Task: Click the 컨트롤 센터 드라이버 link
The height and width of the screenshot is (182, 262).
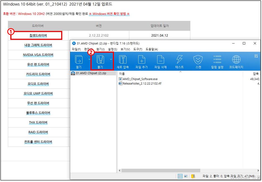Action: pyautogui.click(x=38, y=142)
